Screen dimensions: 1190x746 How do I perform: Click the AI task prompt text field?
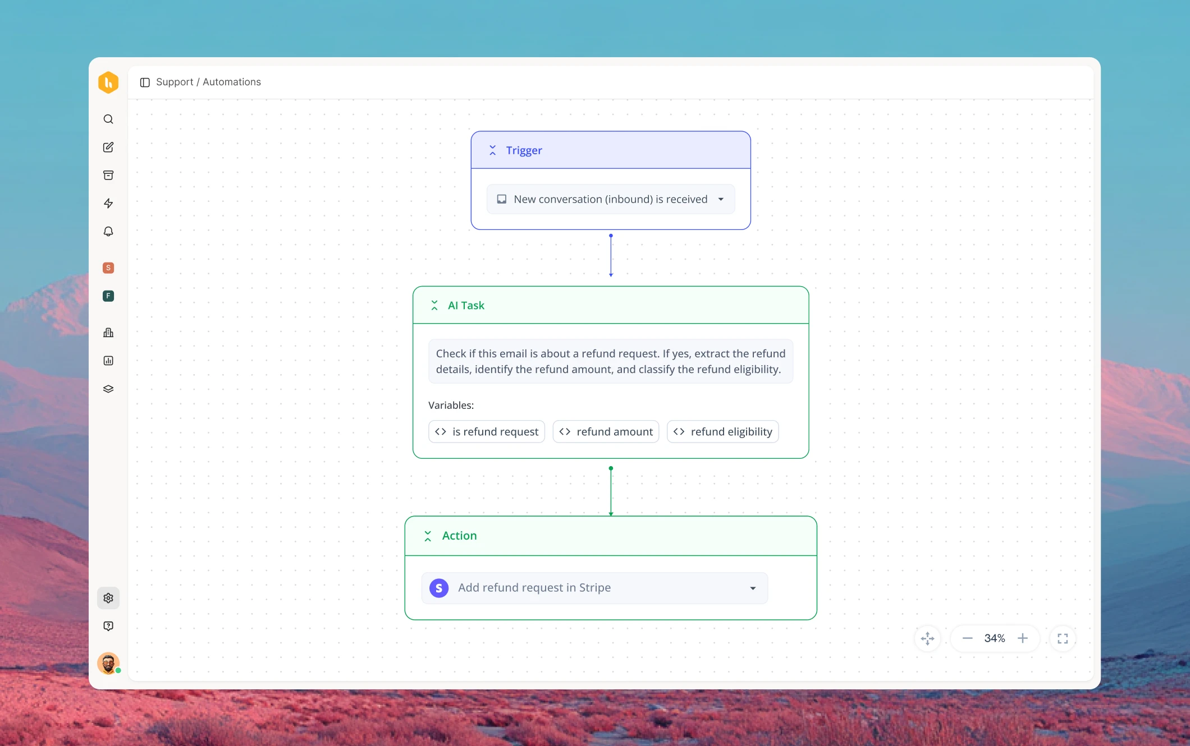[x=610, y=362]
